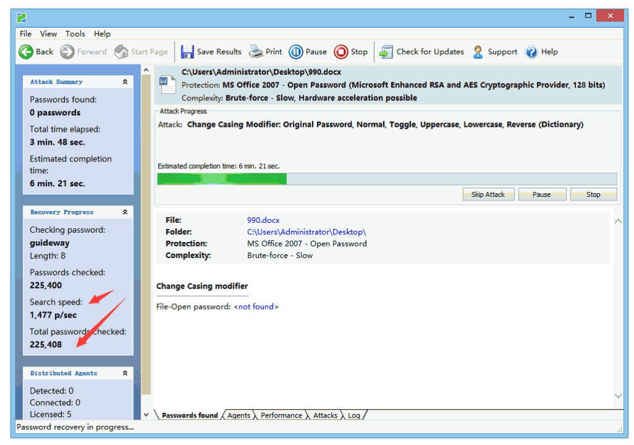Collapse the Distributed Agents panel

pos(125,373)
